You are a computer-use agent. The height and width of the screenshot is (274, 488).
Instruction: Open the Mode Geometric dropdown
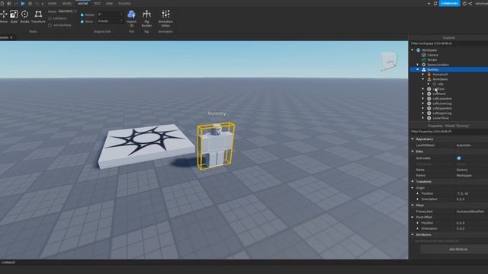(67, 11)
